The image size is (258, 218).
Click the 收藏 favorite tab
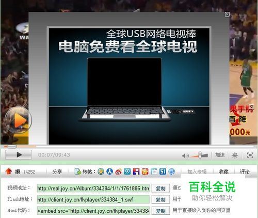223,172
